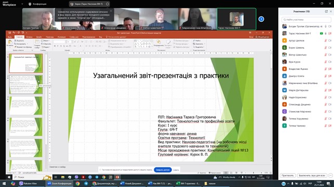Open the Excel 6М-Т практика taskbar window

[x=189, y=183]
